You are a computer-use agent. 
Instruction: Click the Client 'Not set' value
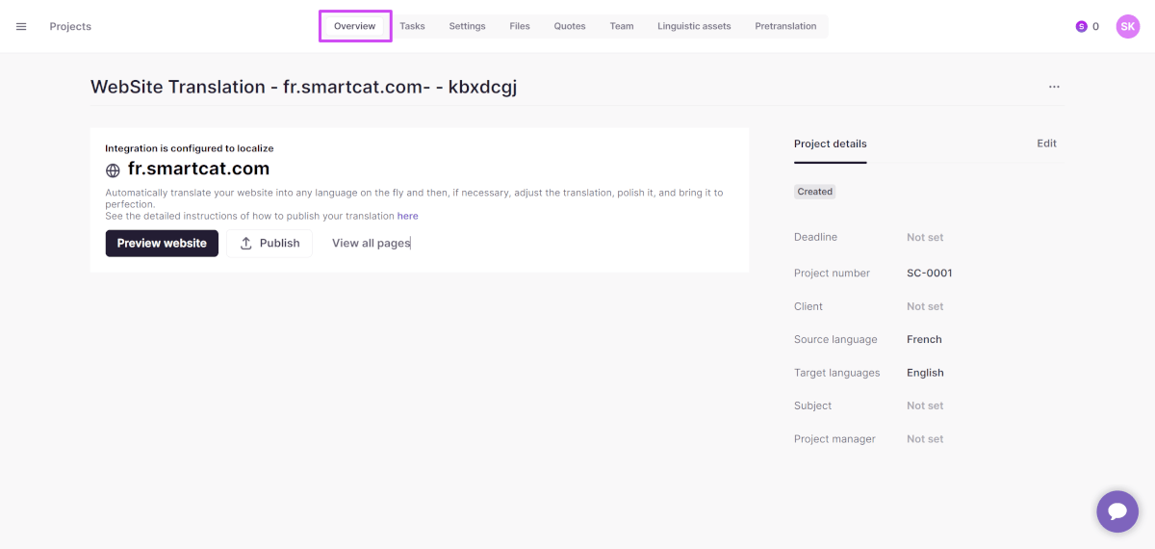pyautogui.click(x=925, y=306)
